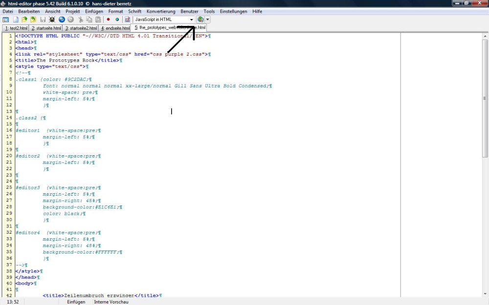Expand the arrow next to the globe preview icon

coord(208,20)
